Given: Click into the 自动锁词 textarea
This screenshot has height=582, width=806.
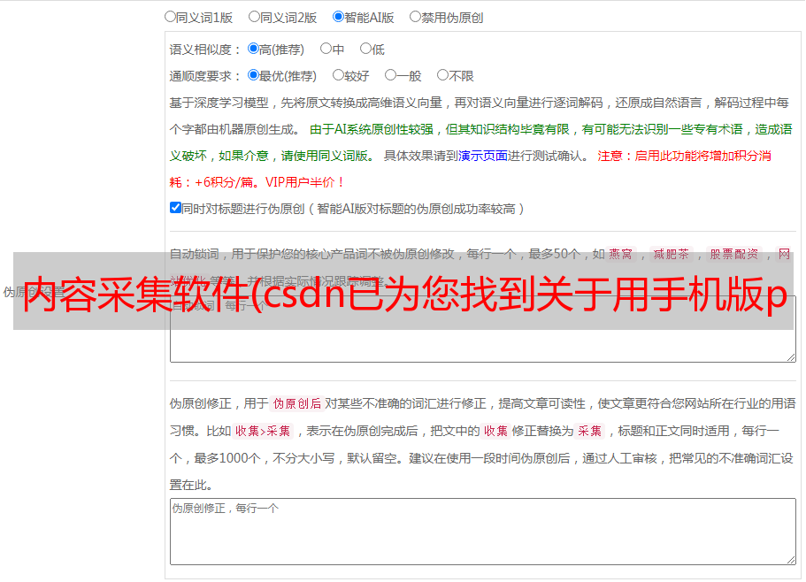Looking at the screenshot, I should [x=483, y=329].
